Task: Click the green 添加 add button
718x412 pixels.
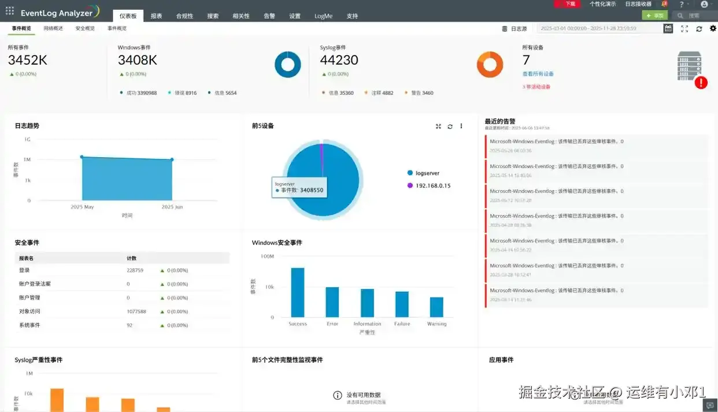Action: point(655,16)
